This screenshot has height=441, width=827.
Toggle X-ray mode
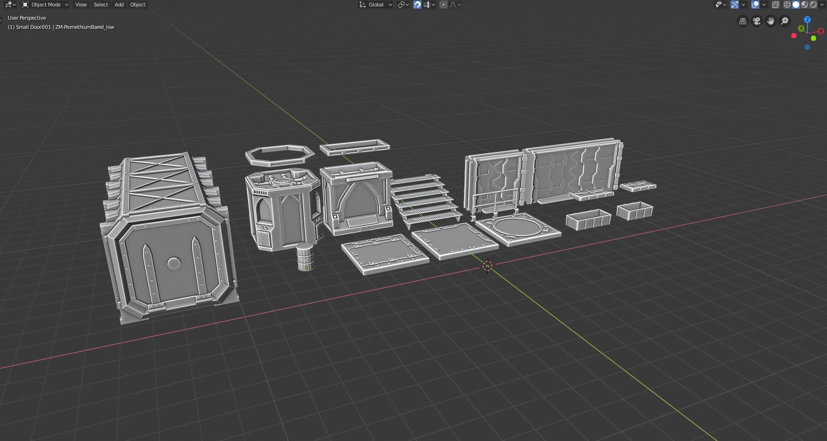click(x=775, y=5)
